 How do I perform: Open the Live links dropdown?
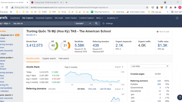pyautogui.click(x=150, y=66)
